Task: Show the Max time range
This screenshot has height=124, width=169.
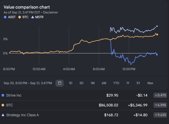Action: pyautogui.click(x=150, y=83)
